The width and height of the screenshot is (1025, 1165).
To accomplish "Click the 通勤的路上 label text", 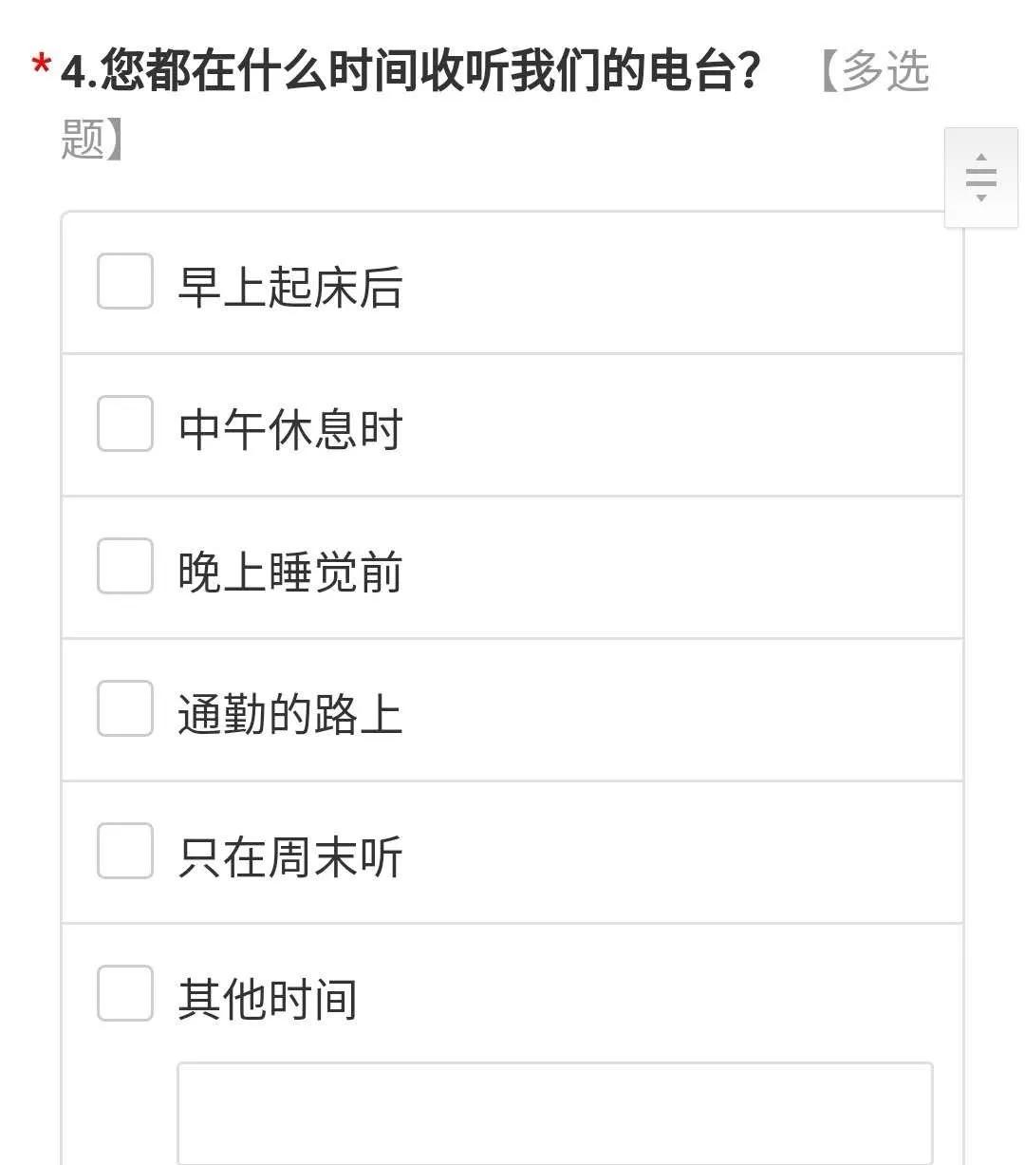I will [x=290, y=714].
